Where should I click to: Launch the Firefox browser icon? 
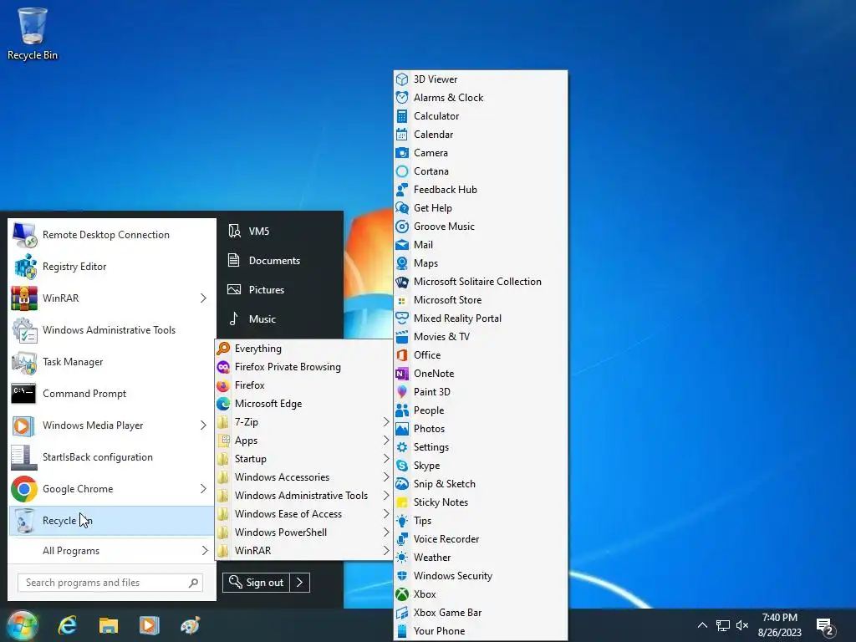coord(223,385)
